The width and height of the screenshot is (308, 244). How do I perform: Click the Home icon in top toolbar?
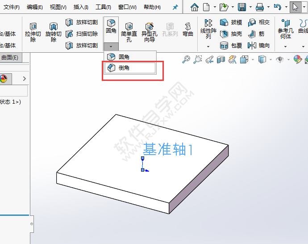195,7
